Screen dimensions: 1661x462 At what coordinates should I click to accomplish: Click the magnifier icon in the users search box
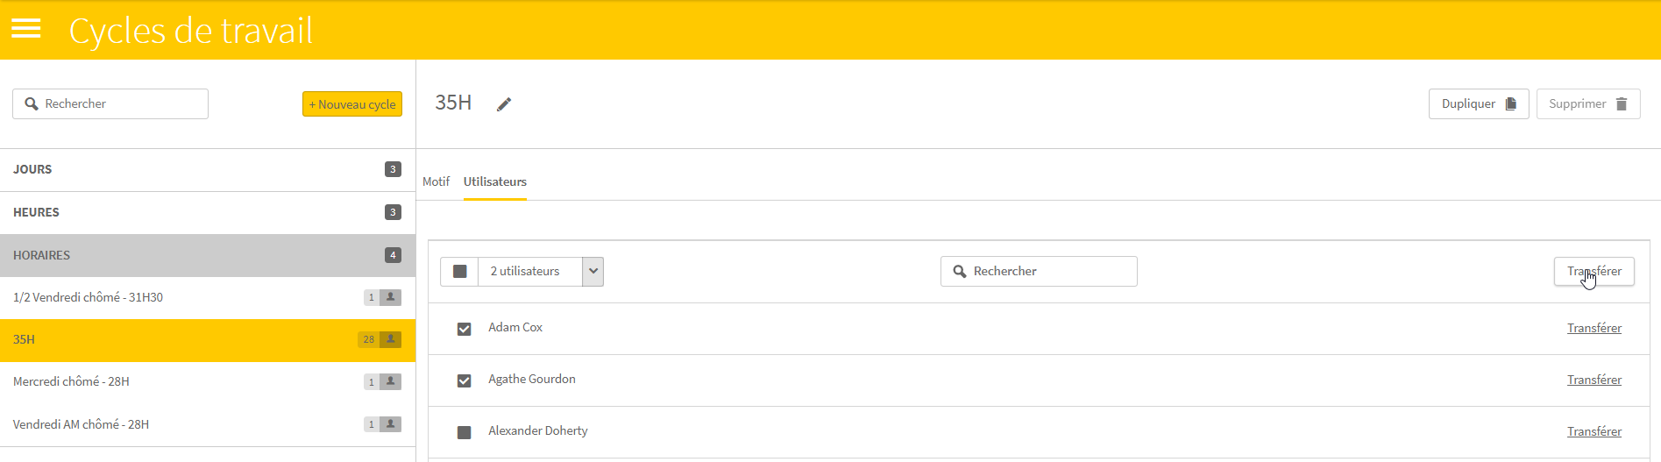960,272
